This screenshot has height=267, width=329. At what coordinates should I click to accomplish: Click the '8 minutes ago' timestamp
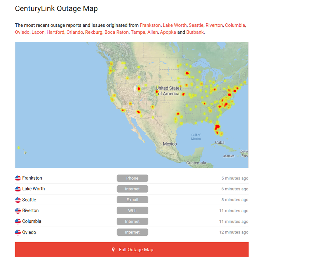pos(235,200)
